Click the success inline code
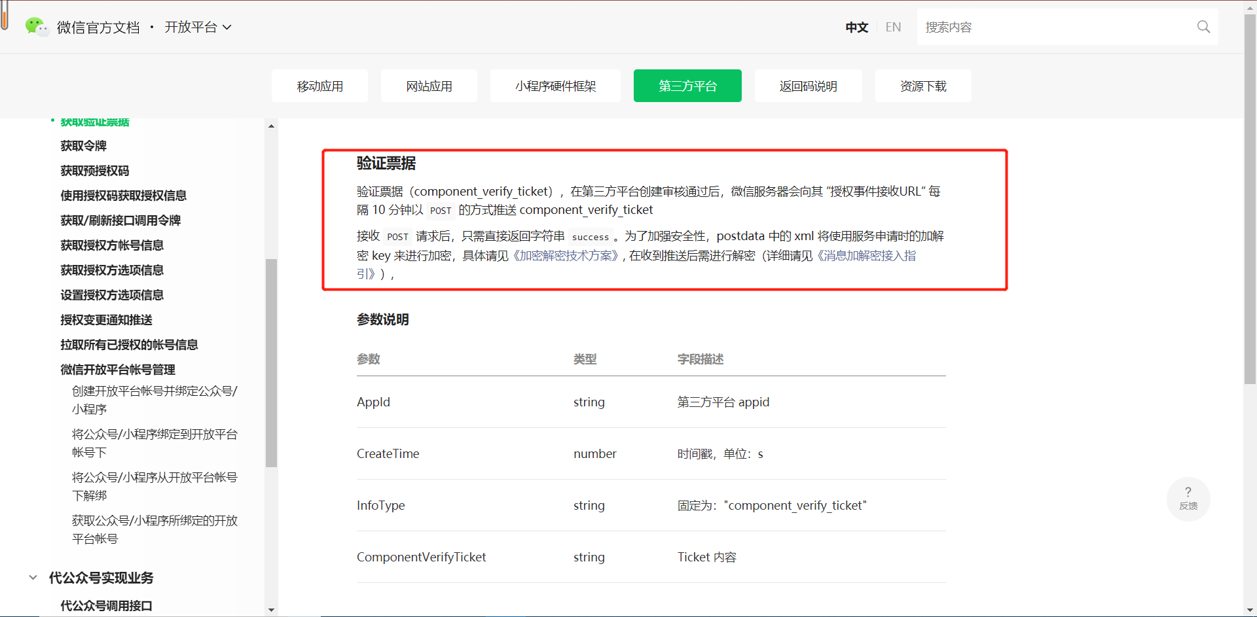The height and width of the screenshot is (617, 1257). pos(591,237)
